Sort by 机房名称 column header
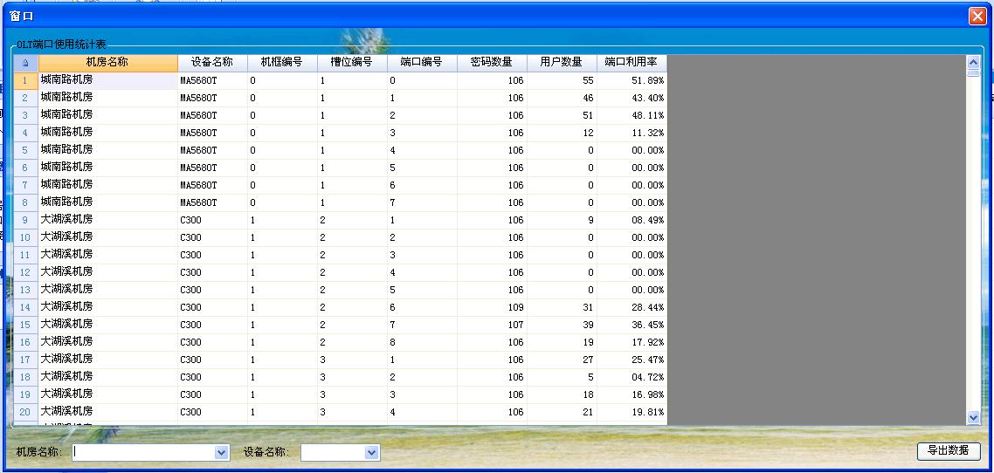Screen dimensions: 994x473 coord(107,63)
